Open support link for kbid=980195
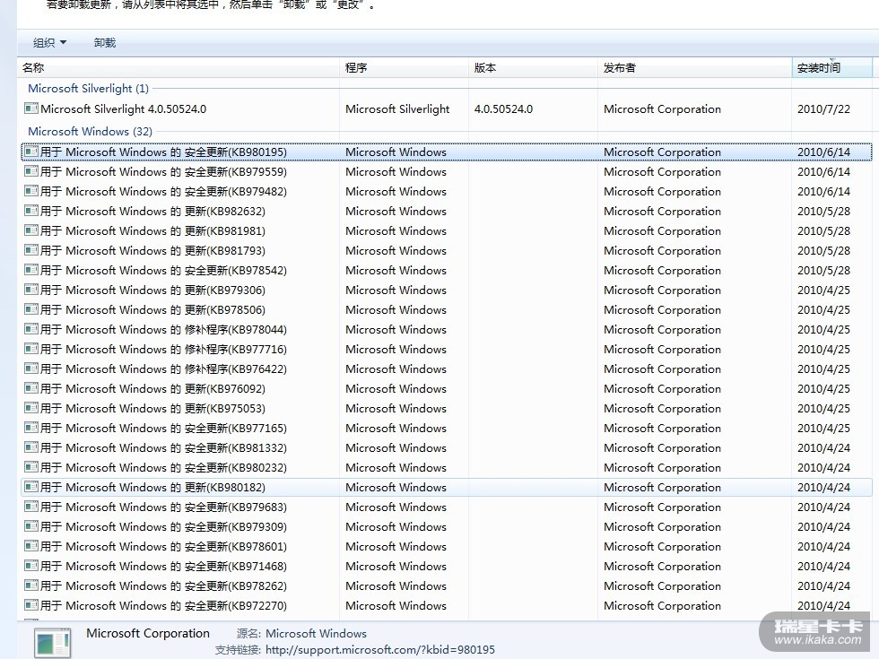The width and height of the screenshot is (879, 659). point(380,650)
